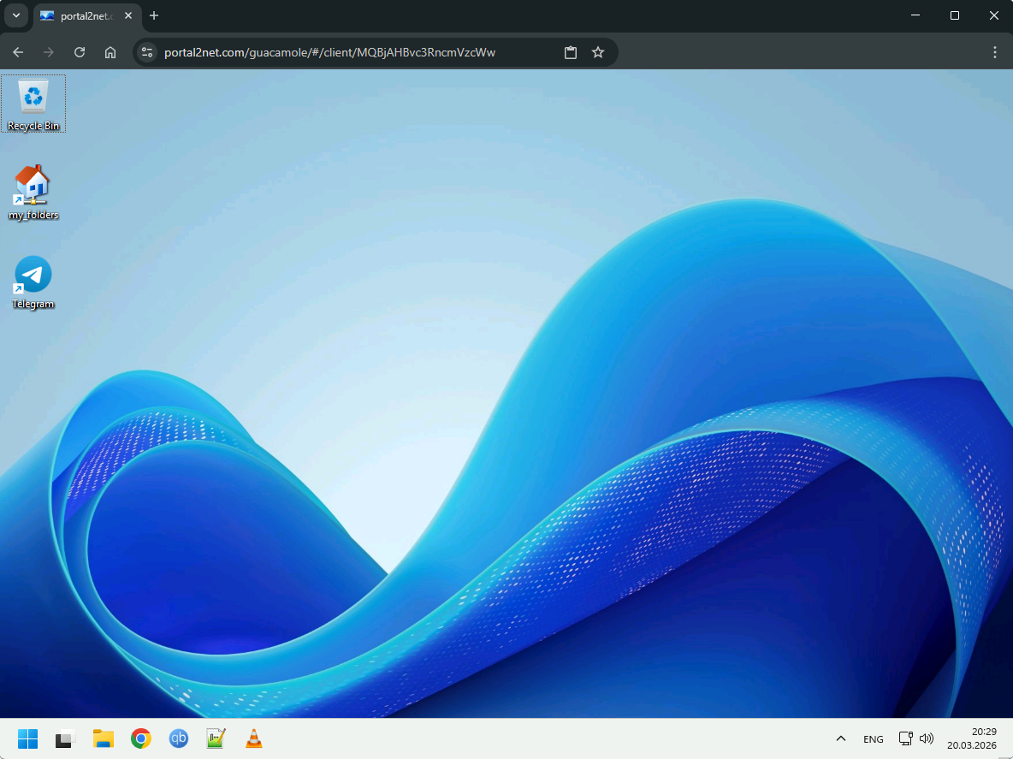1013x759 pixels.
Task: Launch Chrome from the remote taskbar
Action: 141,738
